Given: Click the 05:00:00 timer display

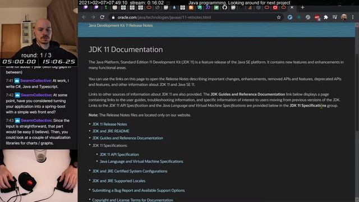Looking at the screenshot, I should pyautogui.click(x=19, y=62).
